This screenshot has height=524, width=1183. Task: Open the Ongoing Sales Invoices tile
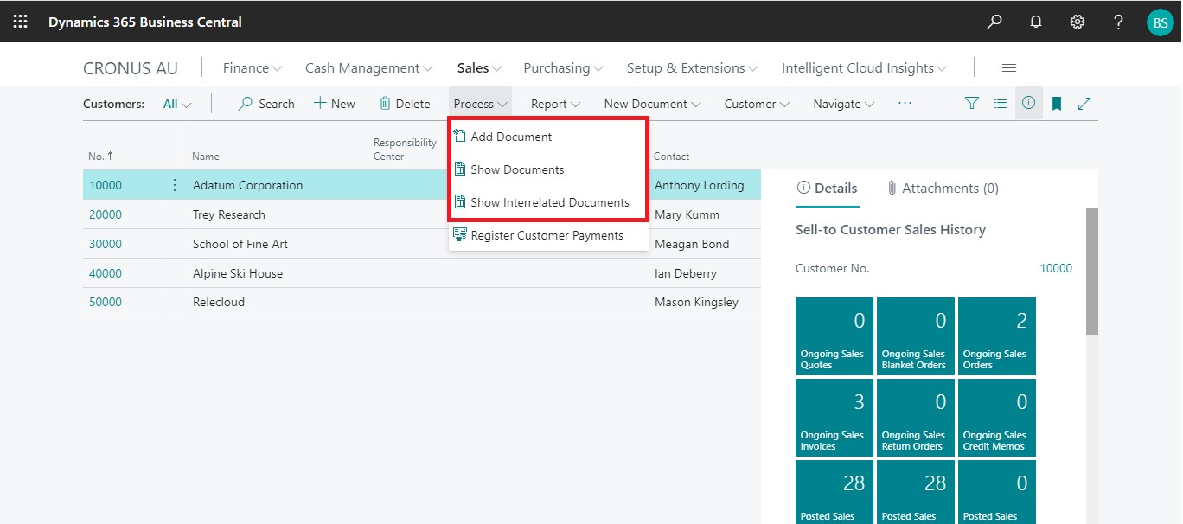coord(834,418)
